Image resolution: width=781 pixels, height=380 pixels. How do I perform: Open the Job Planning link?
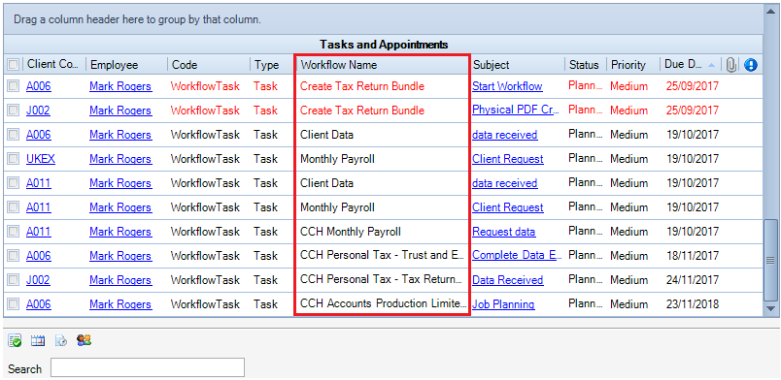click(503, 303)
